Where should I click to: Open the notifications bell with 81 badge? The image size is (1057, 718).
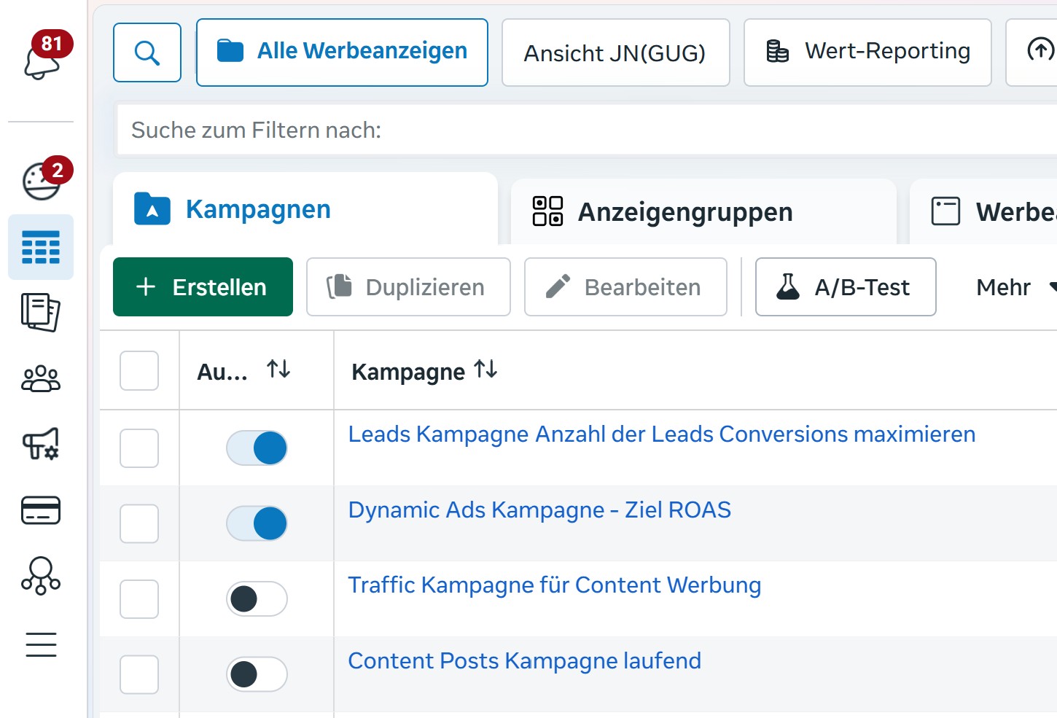click(x=42, y=60)
